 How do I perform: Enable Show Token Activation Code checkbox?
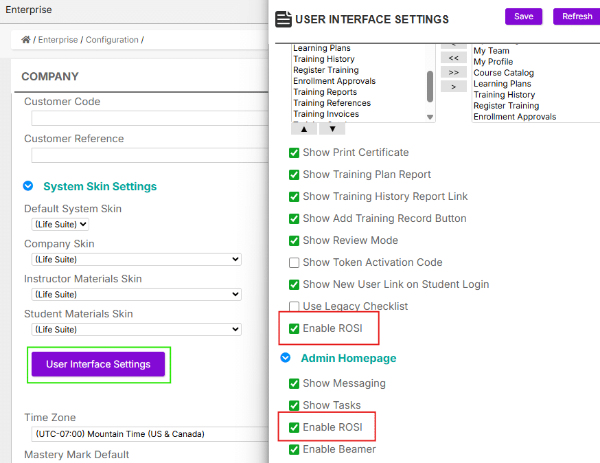[295, 262]
